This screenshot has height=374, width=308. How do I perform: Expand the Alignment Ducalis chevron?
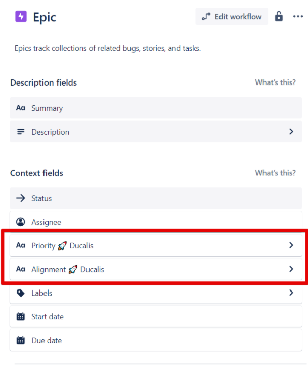291,269
